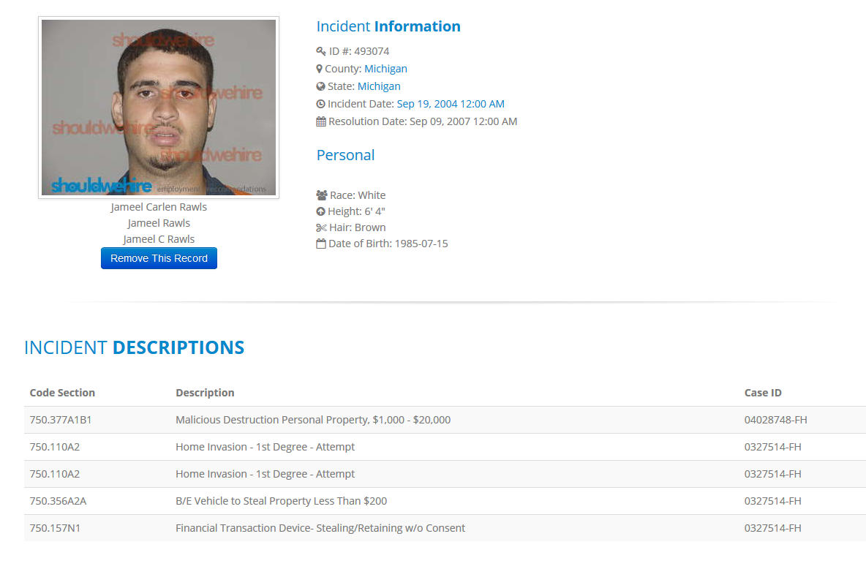This screenshot has height=569, width=866.
Task: Click the calendar icon beside Resolution Date
Action: [321, 121]
